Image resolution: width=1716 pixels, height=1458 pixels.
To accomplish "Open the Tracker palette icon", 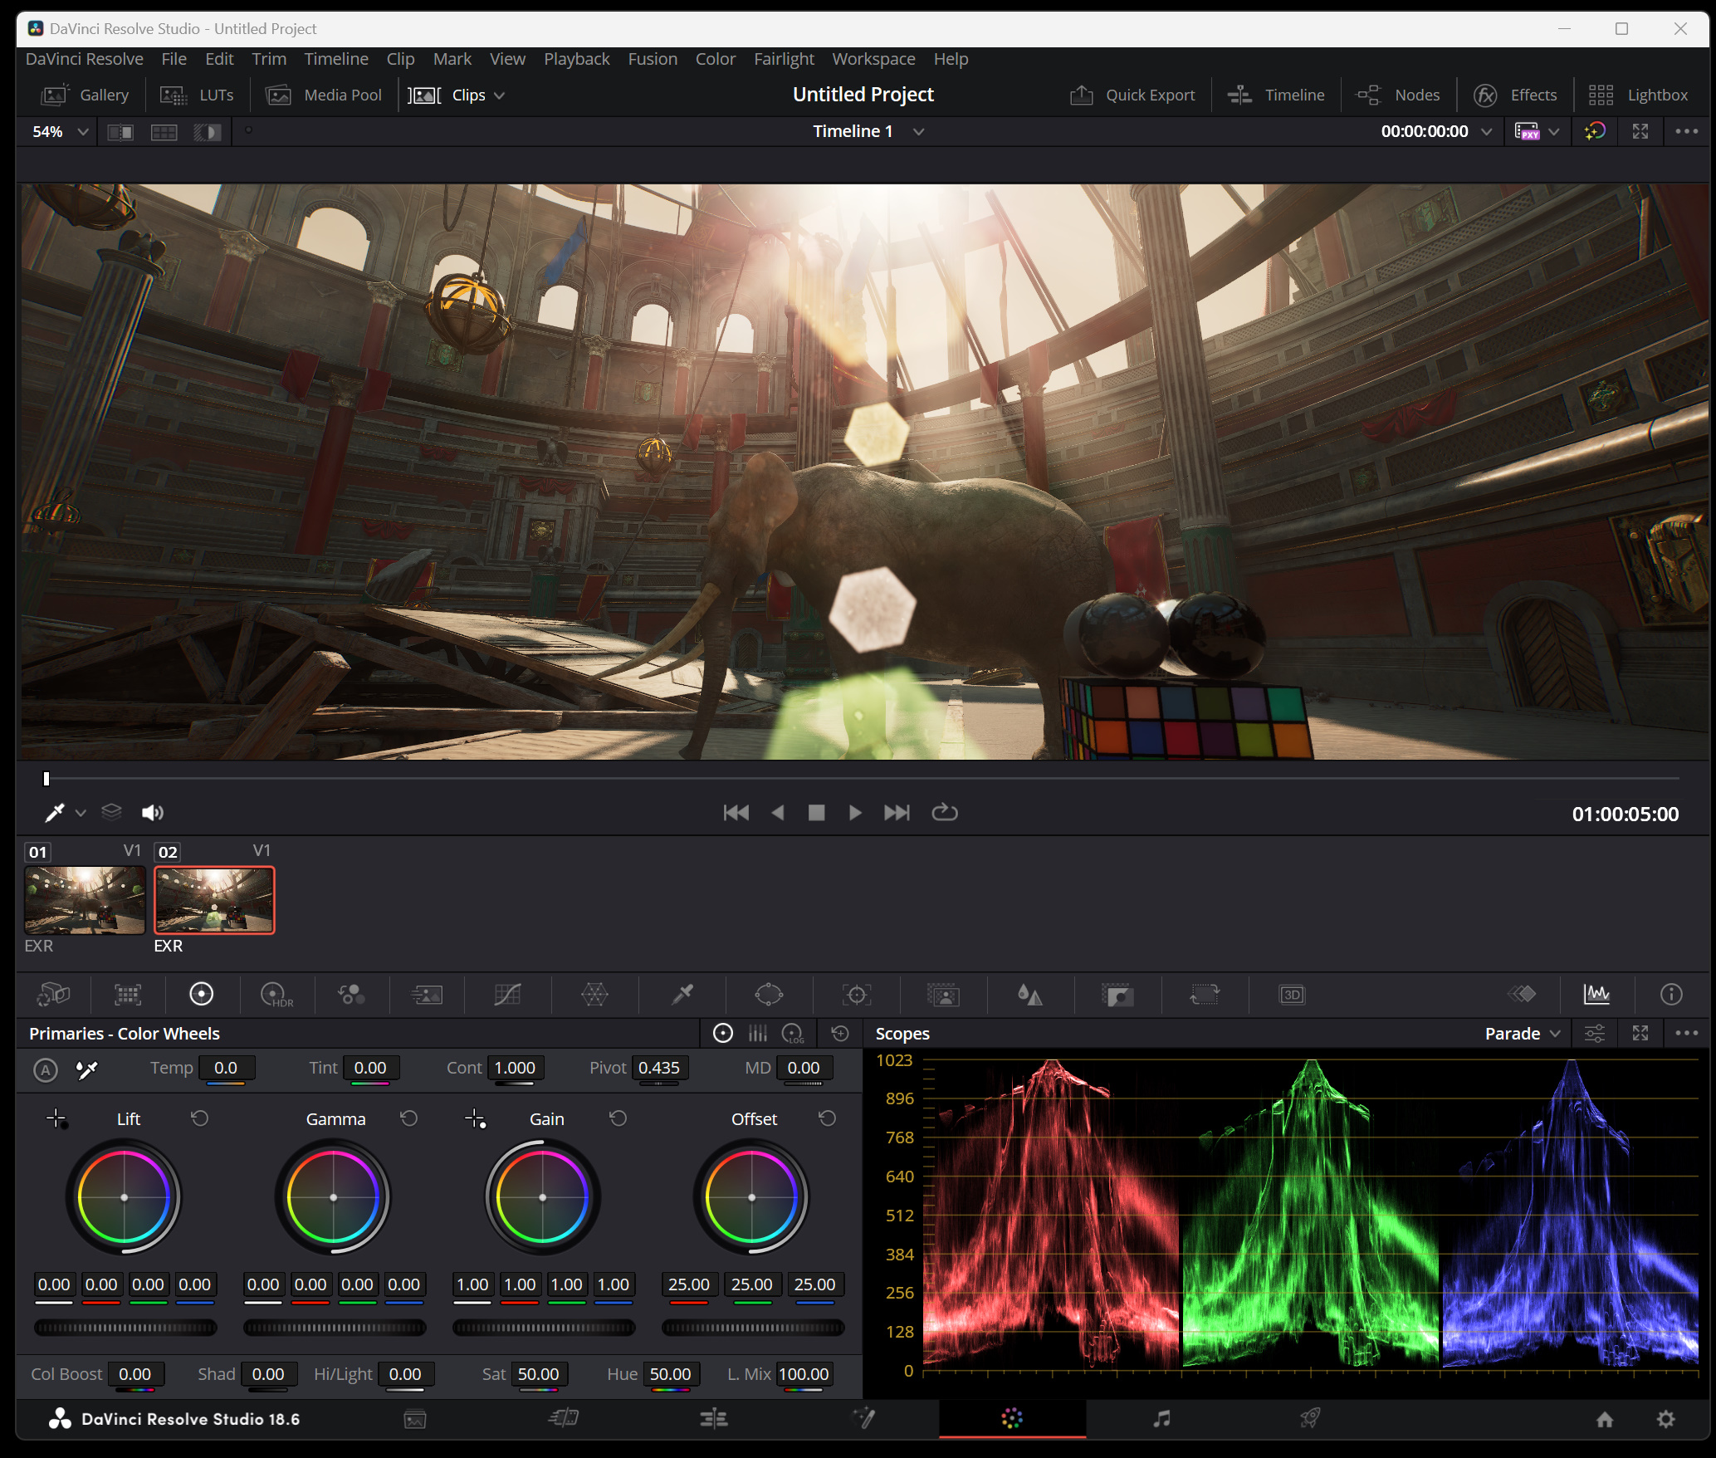I will pos(856,994).
